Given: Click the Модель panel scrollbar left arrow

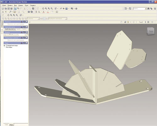Looking at the screenshot, I should coord(4,35).
